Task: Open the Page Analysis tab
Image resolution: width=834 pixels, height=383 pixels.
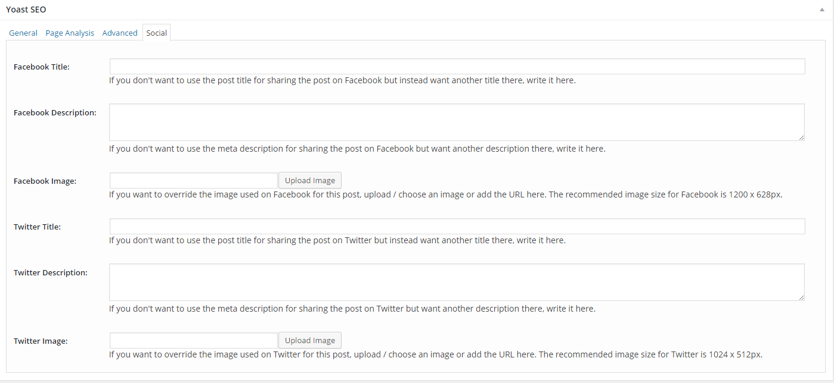Action: point(69,33)
